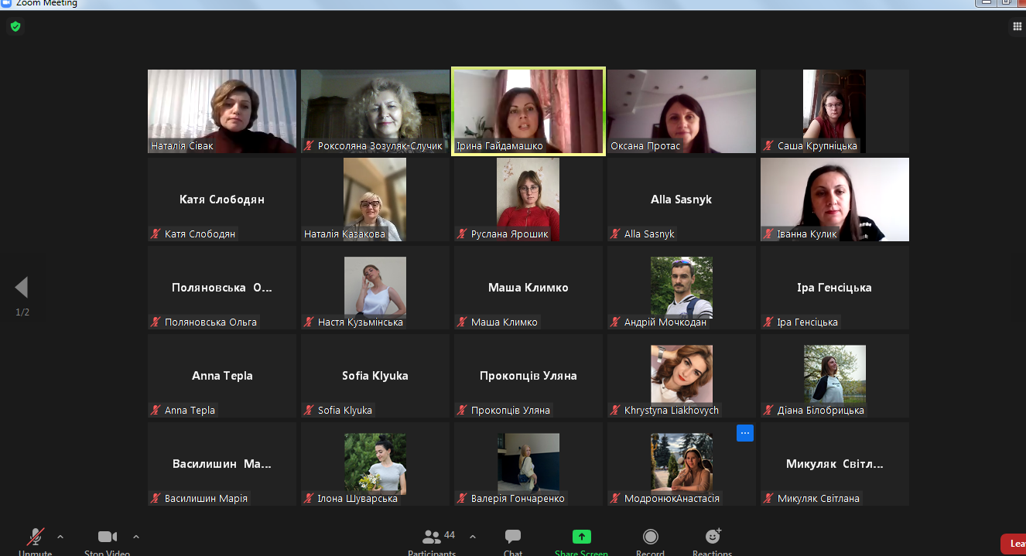Expand video options arrow beside Stop Video

(136, 537)
